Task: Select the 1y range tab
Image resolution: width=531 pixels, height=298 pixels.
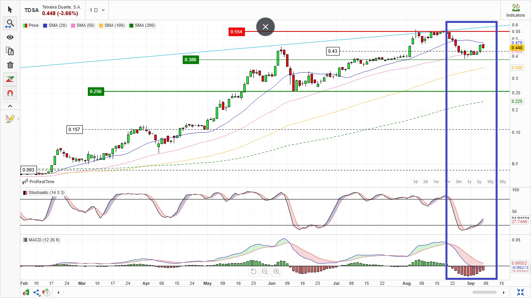Action: pyautogui.click(x=469, y=182)
